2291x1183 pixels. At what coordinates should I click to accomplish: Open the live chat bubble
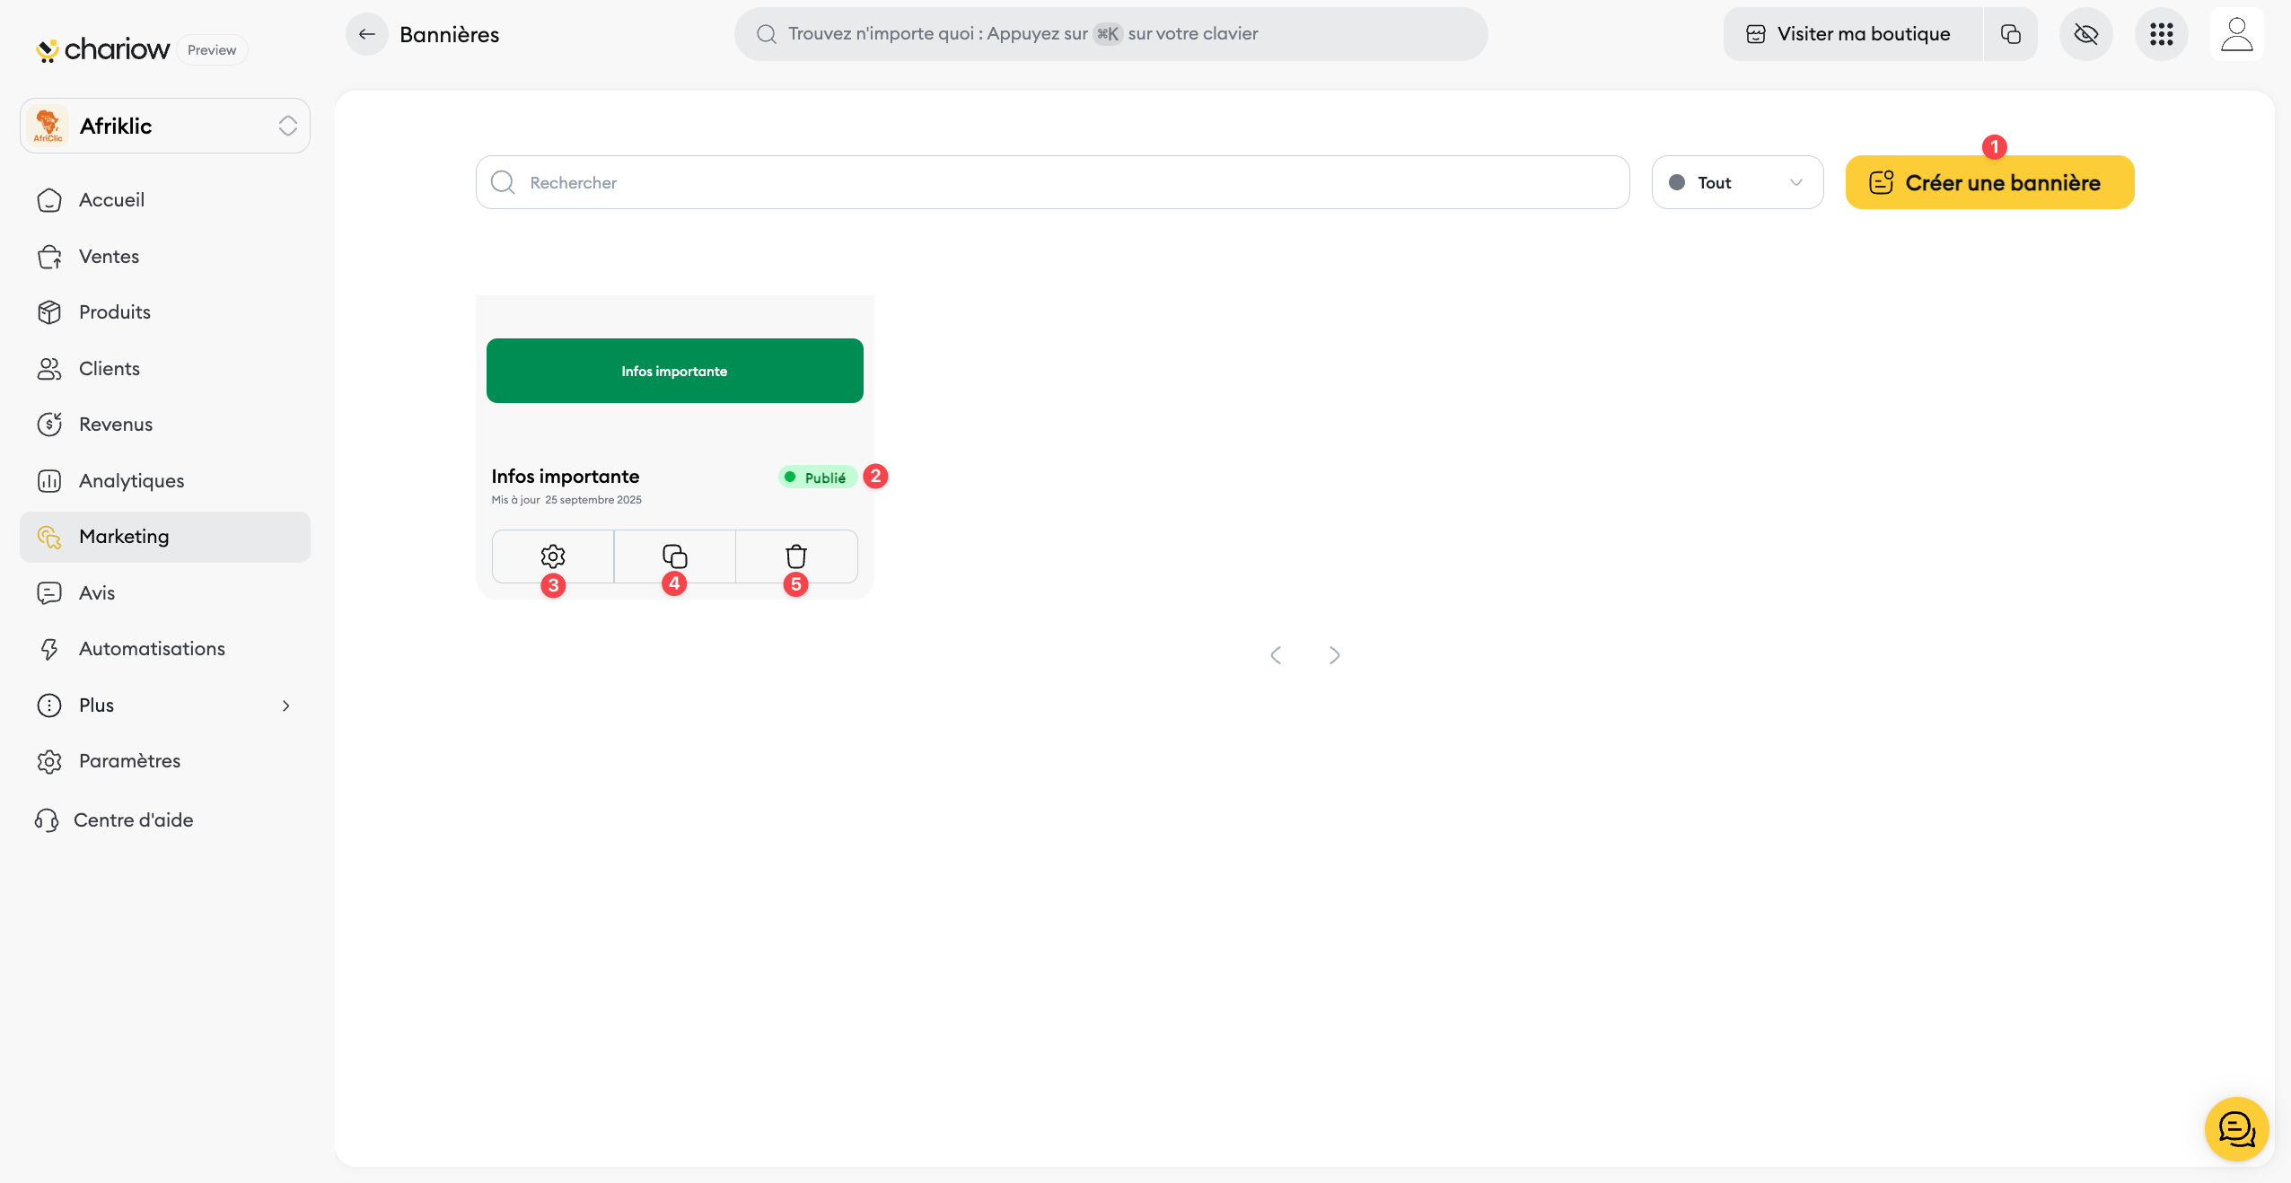(2236, 1128)
